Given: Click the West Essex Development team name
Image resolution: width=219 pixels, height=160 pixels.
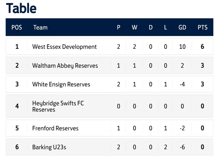Looking at the screenshot, I should pyautogui.click(x=64, y=47).
